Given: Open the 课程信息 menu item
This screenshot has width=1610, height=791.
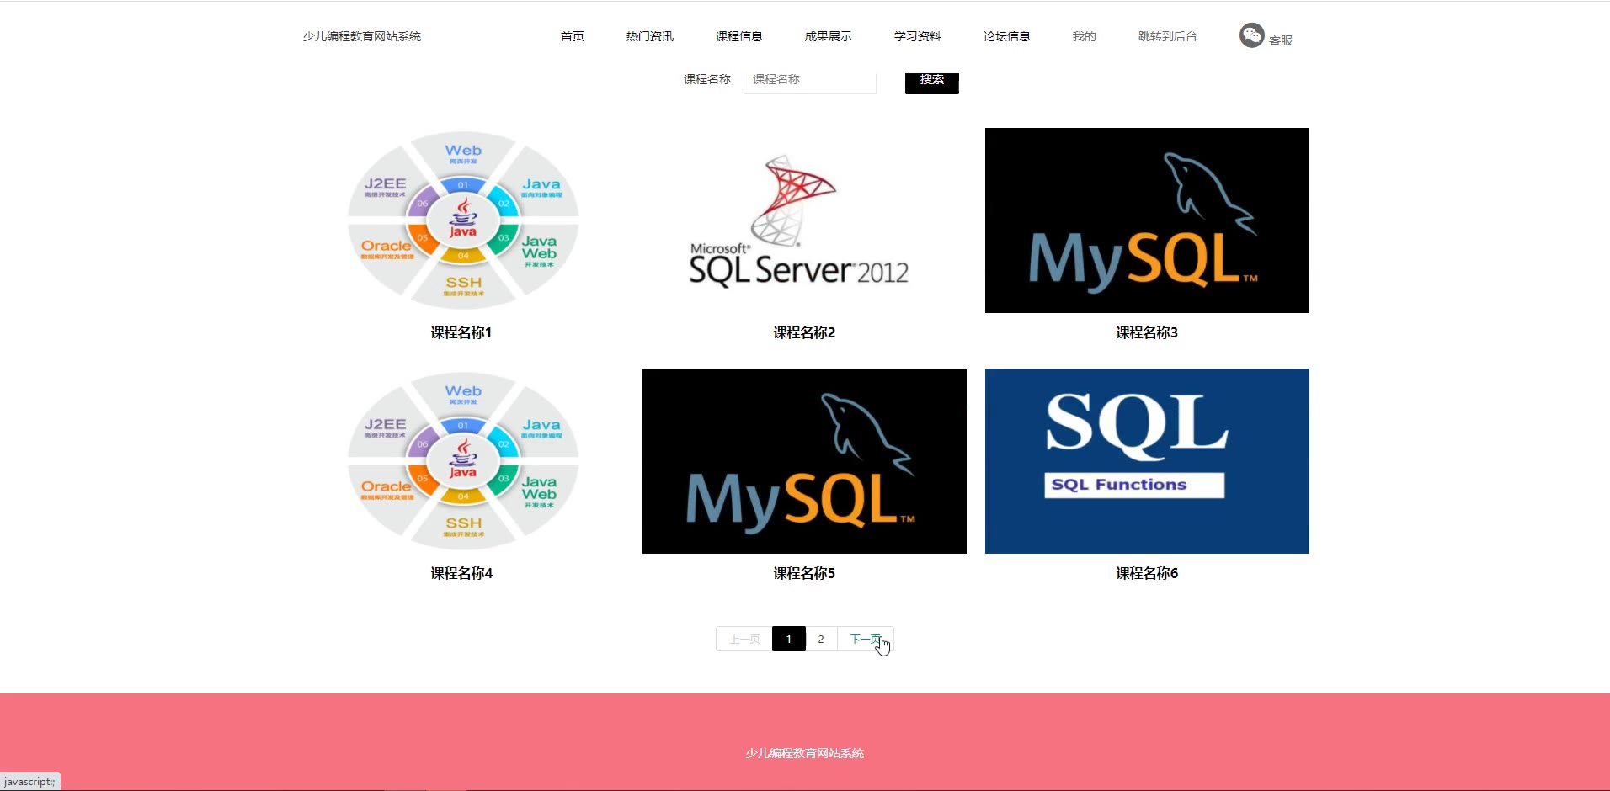Looking at the screenshot, I should click(x=739, y=36).
